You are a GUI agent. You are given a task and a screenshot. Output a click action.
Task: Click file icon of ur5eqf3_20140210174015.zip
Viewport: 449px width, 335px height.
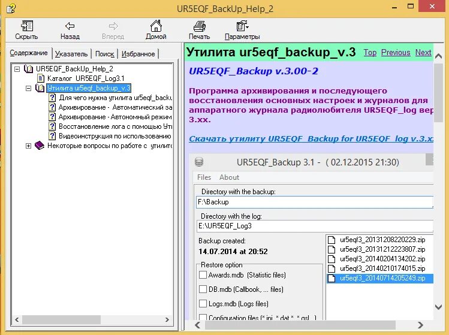click(332, 268)
